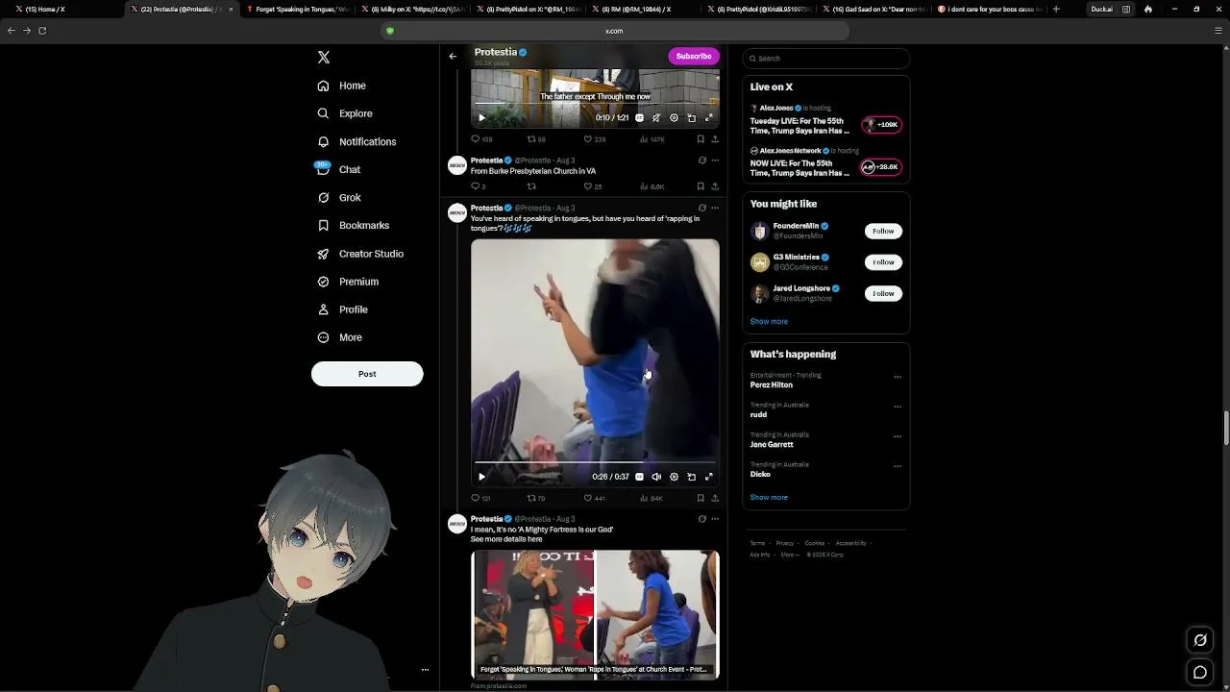Screen dimensions: 1230x692
Task: Play the 1:21 video
Action: [481, 118]
